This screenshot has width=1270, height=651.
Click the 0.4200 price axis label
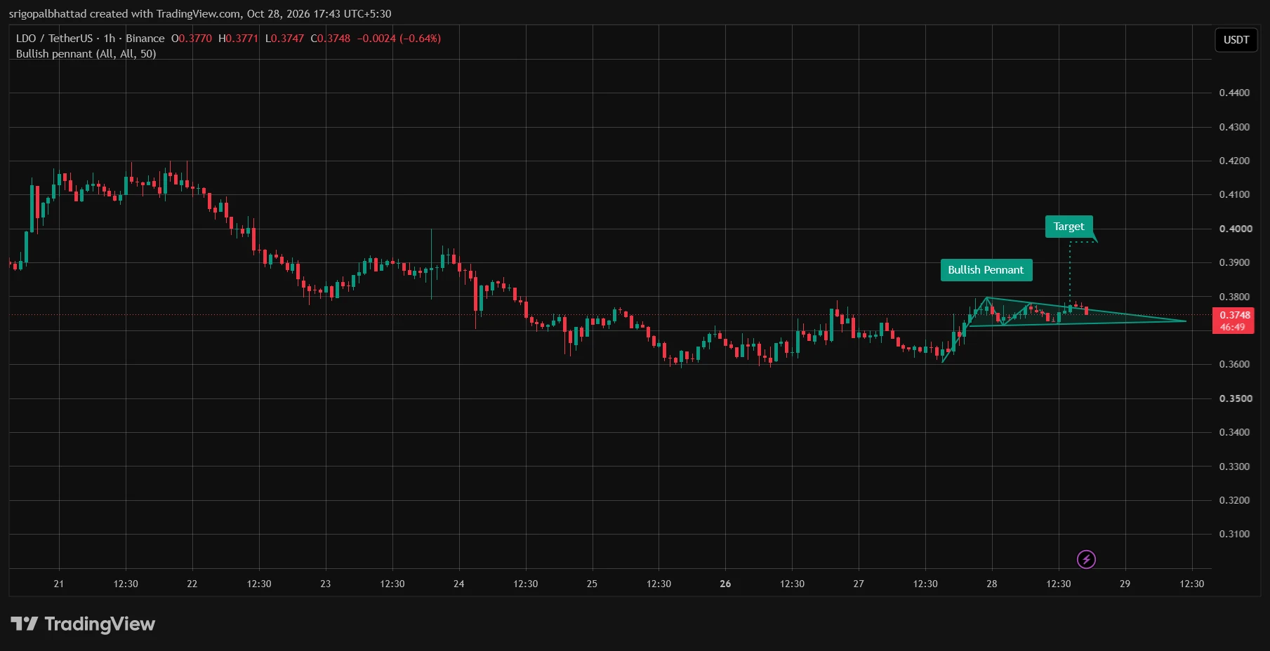point(1235,161)
